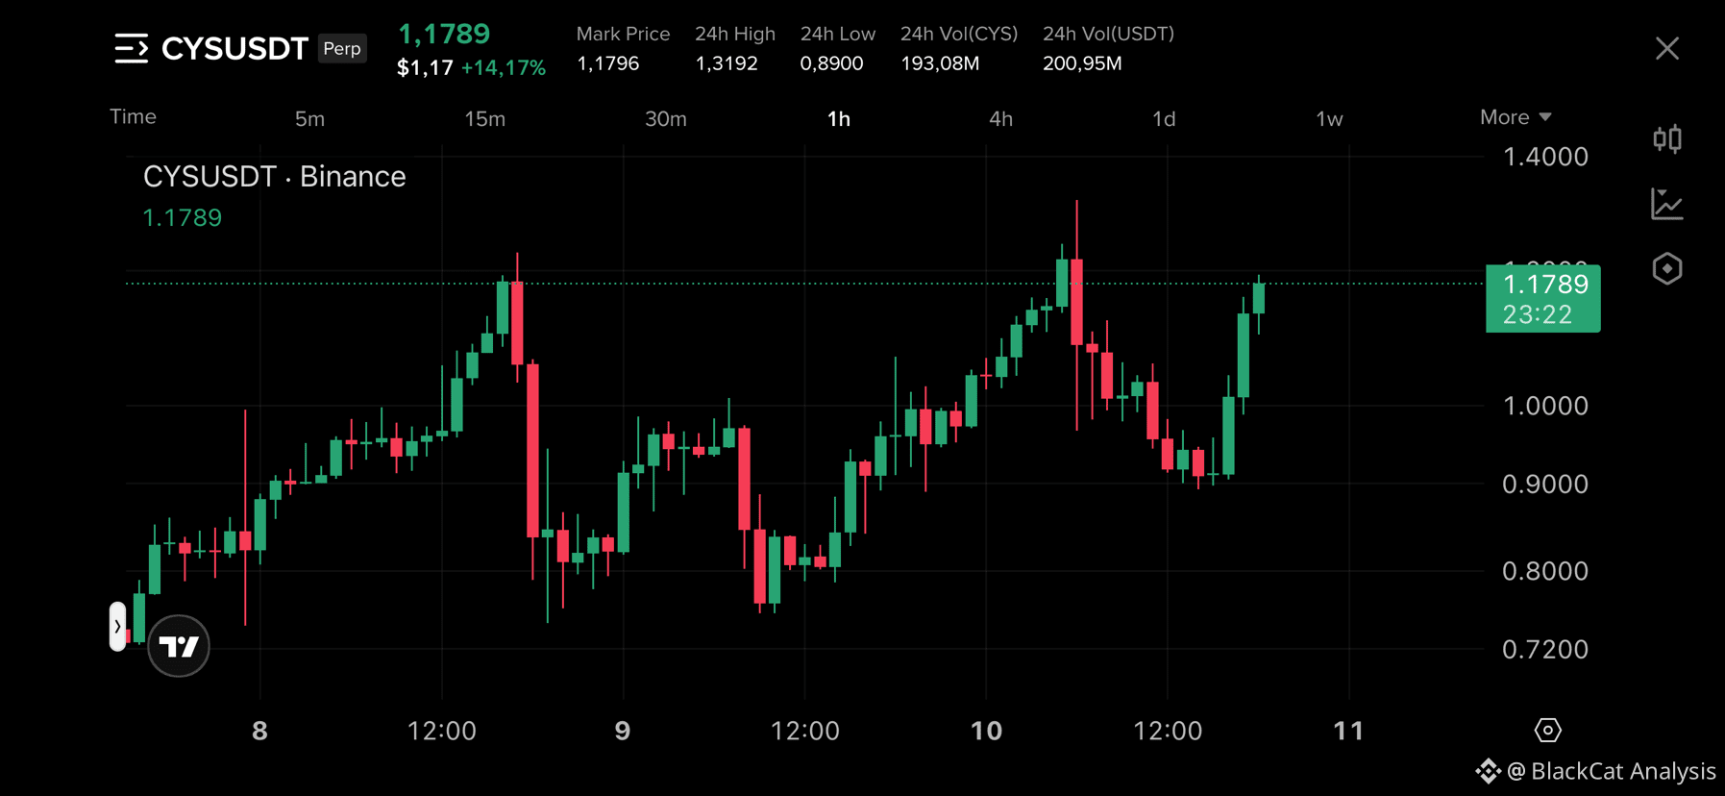This screenshot has width=1725, height=796.
Task: Click the 24h High value 1,3192
Action: point(727,63)
